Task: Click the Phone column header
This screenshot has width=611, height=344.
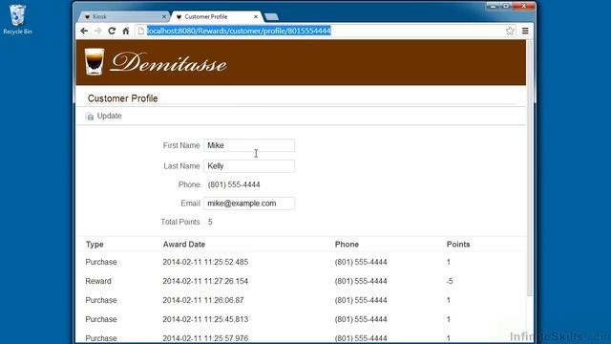Action: (347, 245)
